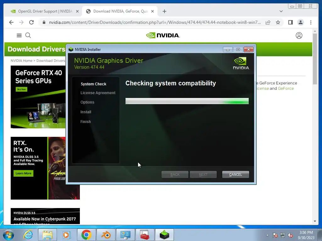
Task: Launch Internet Explorer from taskbar
Action: click(x=28, y=235)
